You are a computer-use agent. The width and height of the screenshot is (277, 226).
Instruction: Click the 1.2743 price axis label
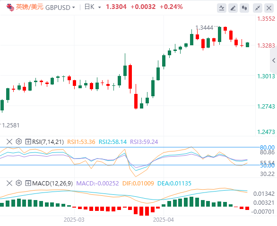266,107
